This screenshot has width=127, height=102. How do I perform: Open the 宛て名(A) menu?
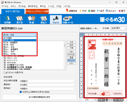pos(22,6)
